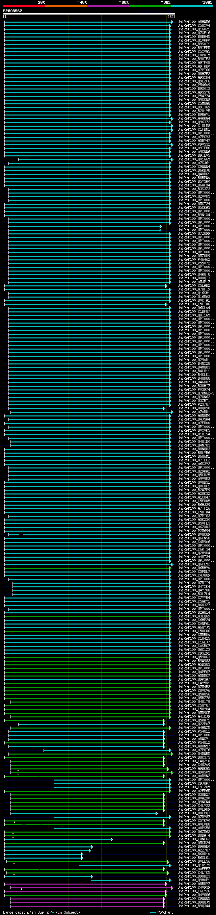Select the UniRef100_P54609 label
The width and height of the screenshot is (216, 915).
point(194,85)
